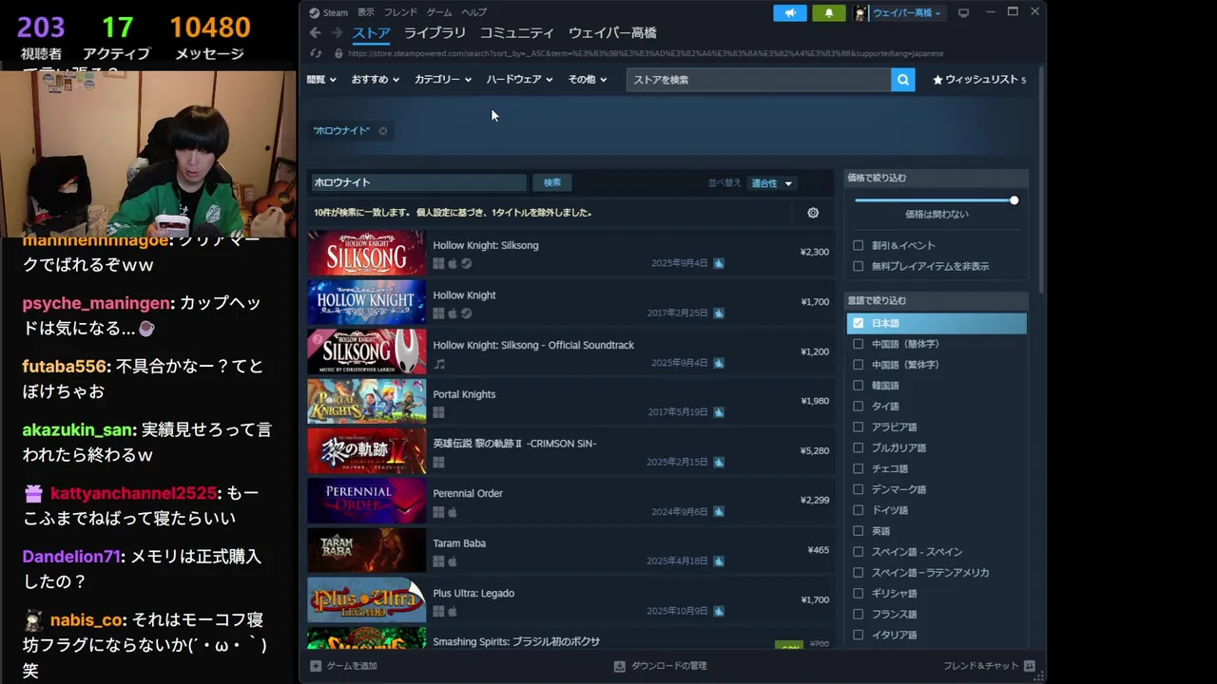The image size is (1217, 684).
Task: Click the monitor icon in title bar
Action: [x=963, y=12]
